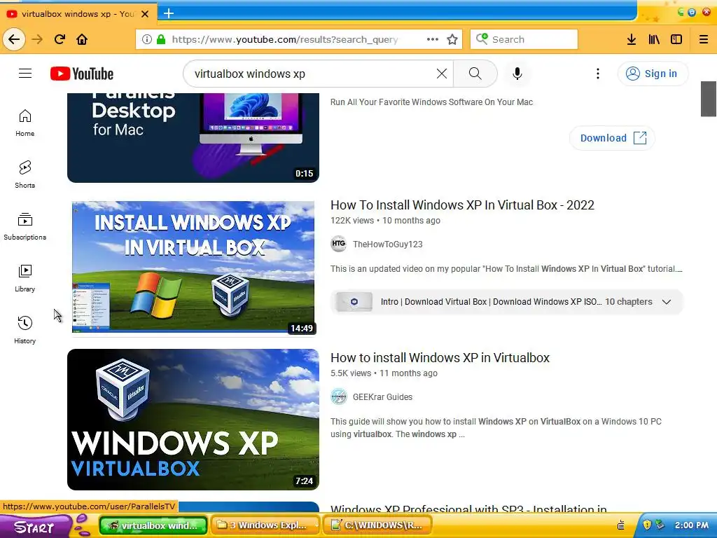Open Subscriptions in YouTube sidebar
The width and height of the screenshot is (717, 538).
pyautogui.click(x=25, y=226)
